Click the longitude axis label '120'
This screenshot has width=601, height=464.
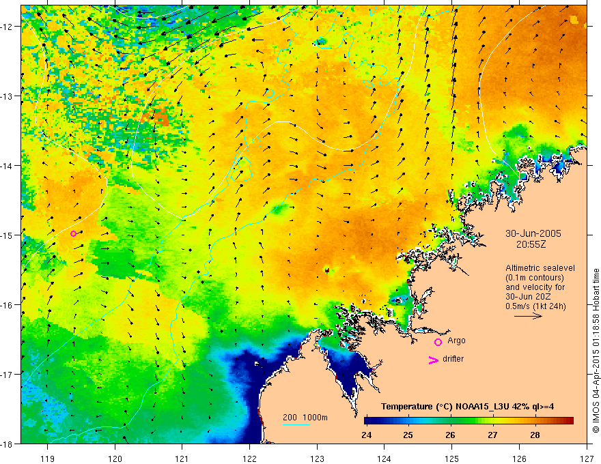(x=115, y=459)
